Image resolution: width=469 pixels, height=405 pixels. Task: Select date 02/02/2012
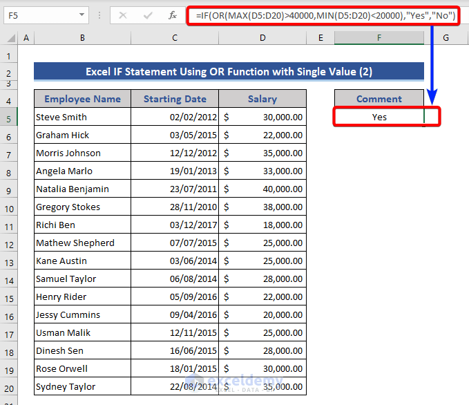pos(175,117)
